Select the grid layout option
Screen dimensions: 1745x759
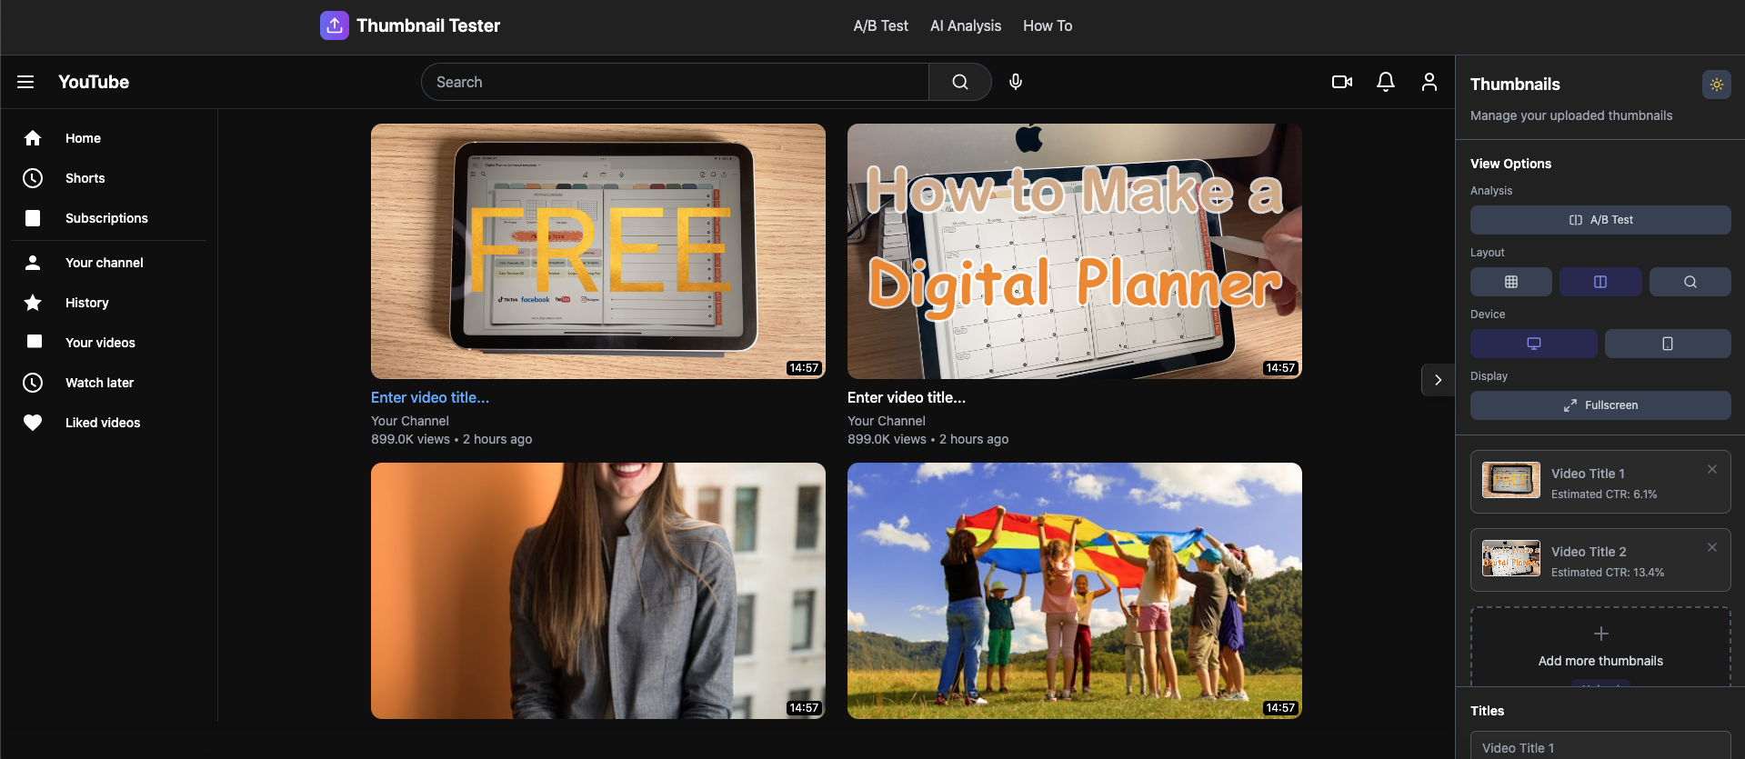[1511, 282]
